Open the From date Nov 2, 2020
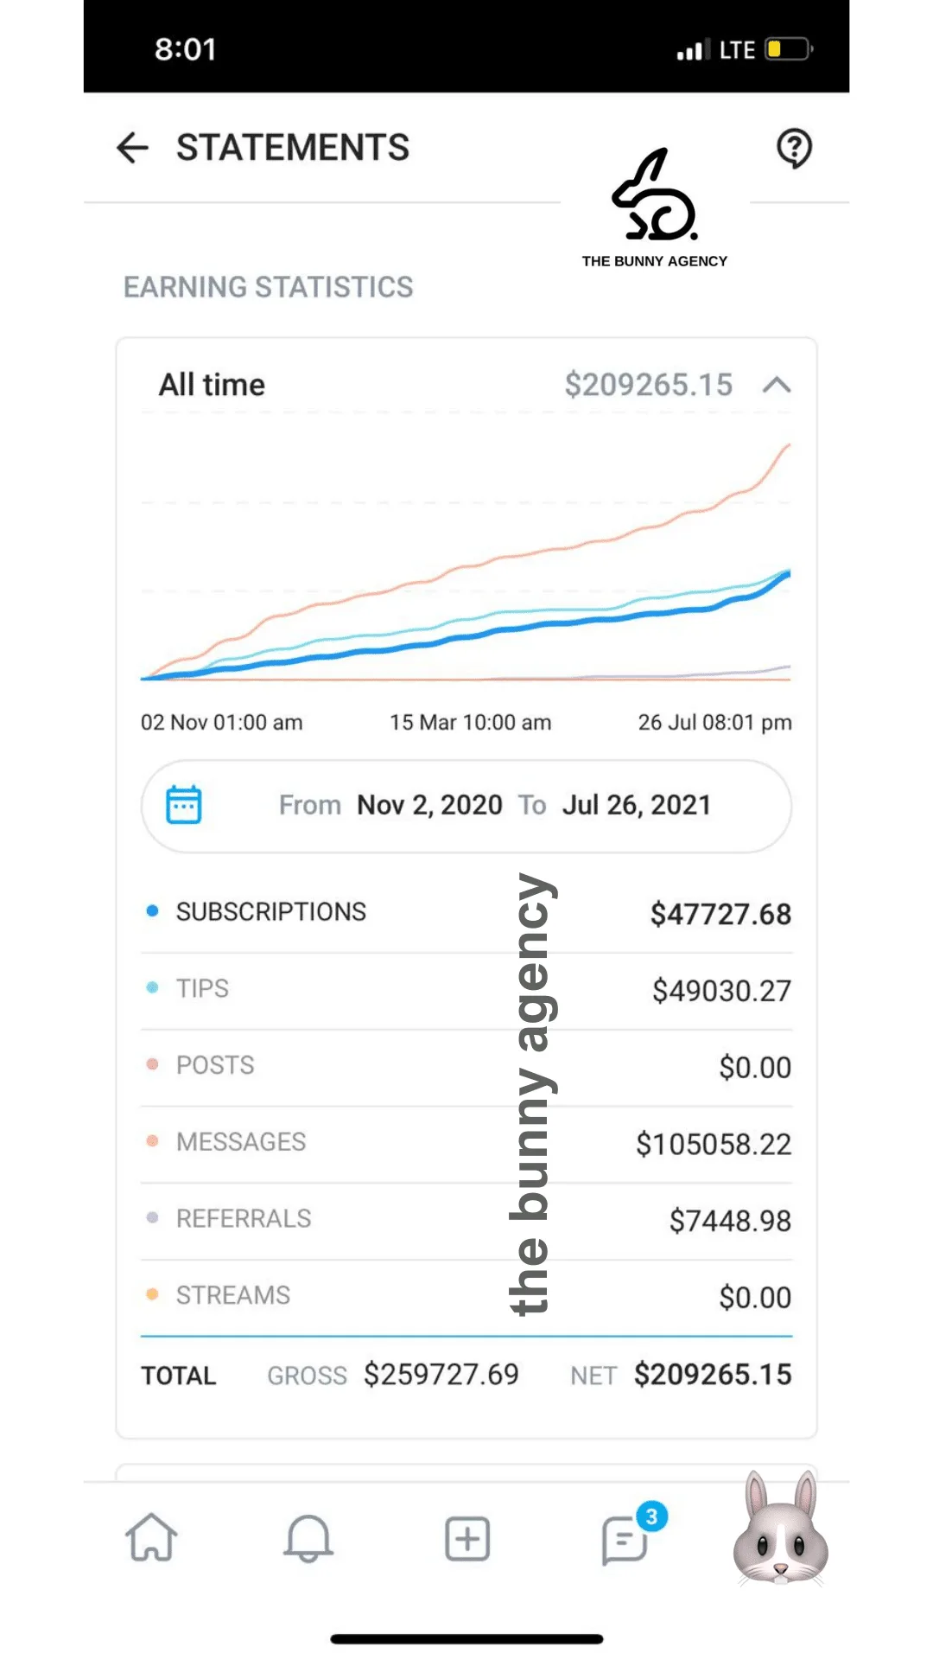This screenshot has height=1660, width=933. (x=429, y=804)
